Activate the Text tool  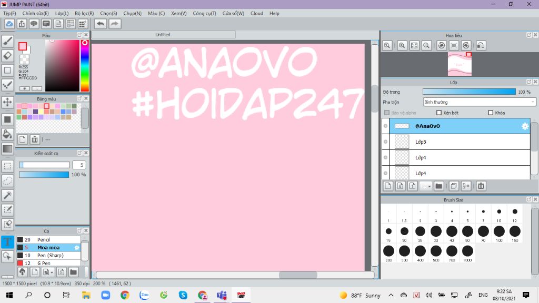click(7, 242)
